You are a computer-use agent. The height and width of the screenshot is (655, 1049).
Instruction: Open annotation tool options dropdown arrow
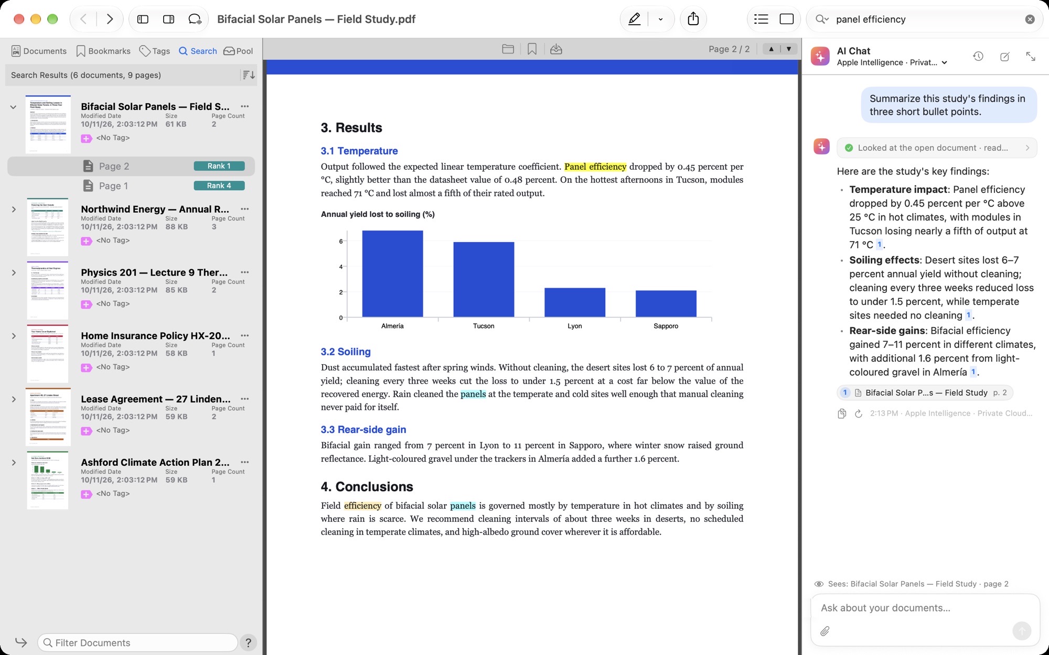coord(660,19)
